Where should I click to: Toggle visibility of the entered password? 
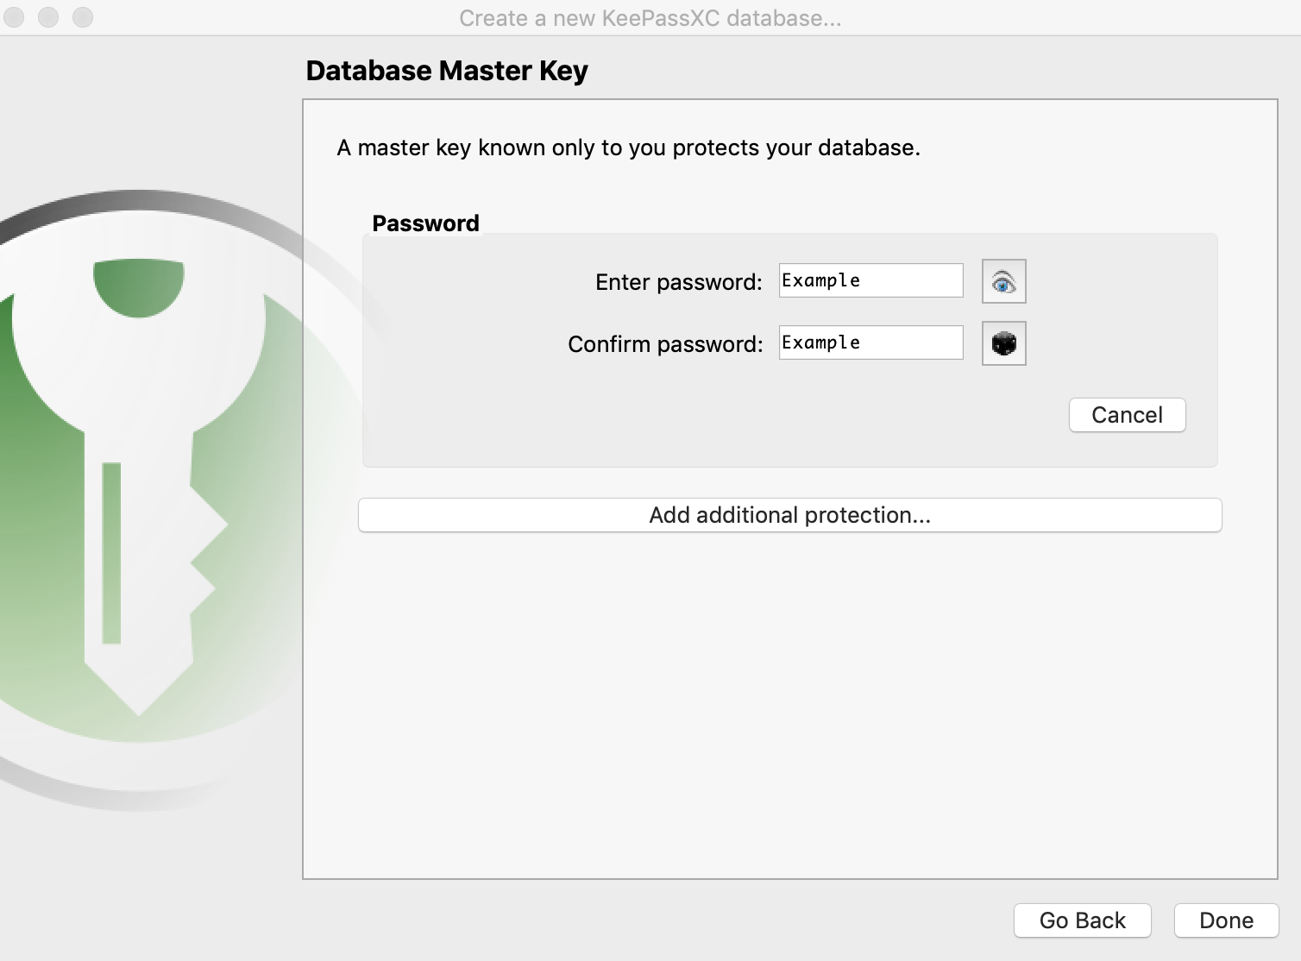pyautogui.click(x=1003, y=280)
